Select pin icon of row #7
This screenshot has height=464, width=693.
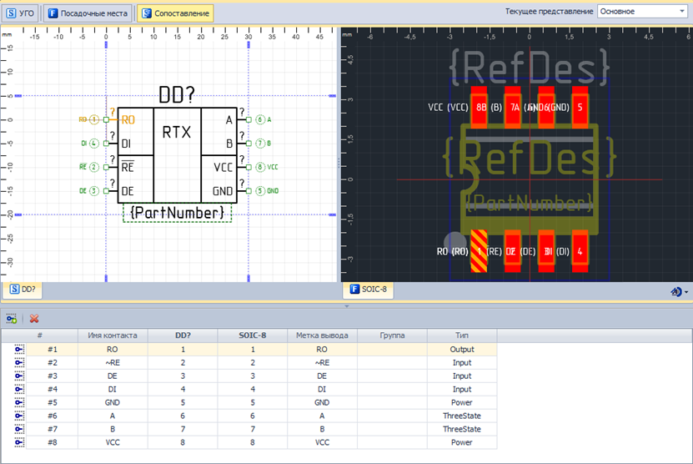[x=19, y=429]
